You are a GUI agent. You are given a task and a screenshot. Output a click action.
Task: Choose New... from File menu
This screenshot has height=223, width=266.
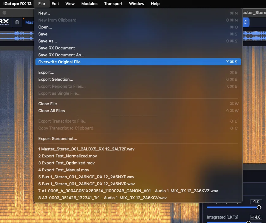click(x=138, y=13)
